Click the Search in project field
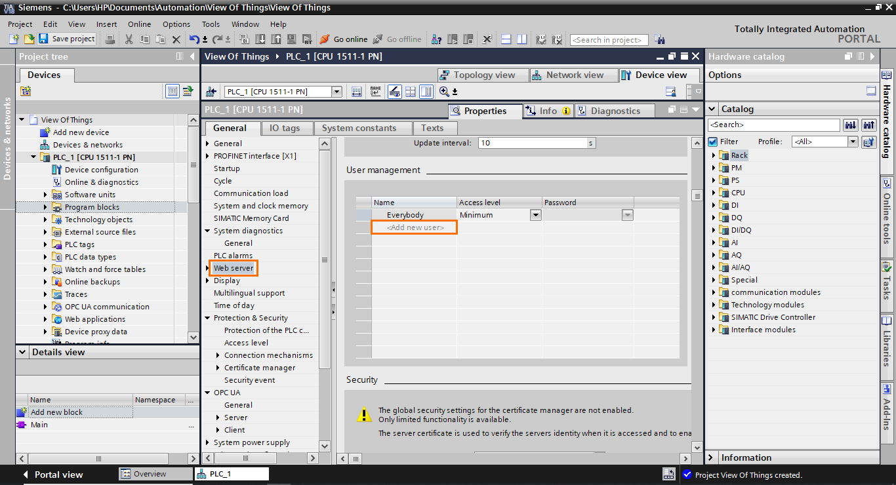 tap(609, 40)
